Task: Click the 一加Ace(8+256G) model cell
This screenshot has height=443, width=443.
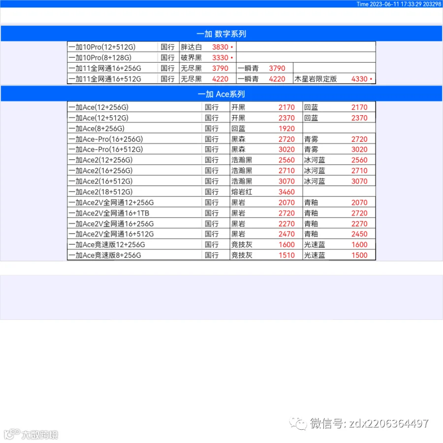Action: click(134, 128)
